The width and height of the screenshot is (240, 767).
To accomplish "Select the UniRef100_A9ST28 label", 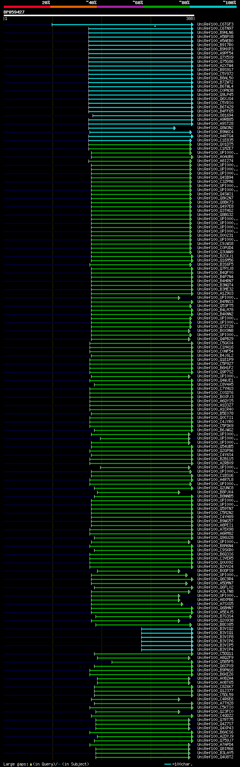I will pyautogui.click(x=215, y=124).
